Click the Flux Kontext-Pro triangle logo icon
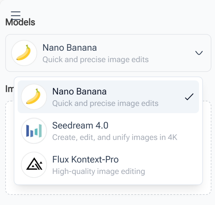The image size is (215, 205). click(x=34, y=164)
